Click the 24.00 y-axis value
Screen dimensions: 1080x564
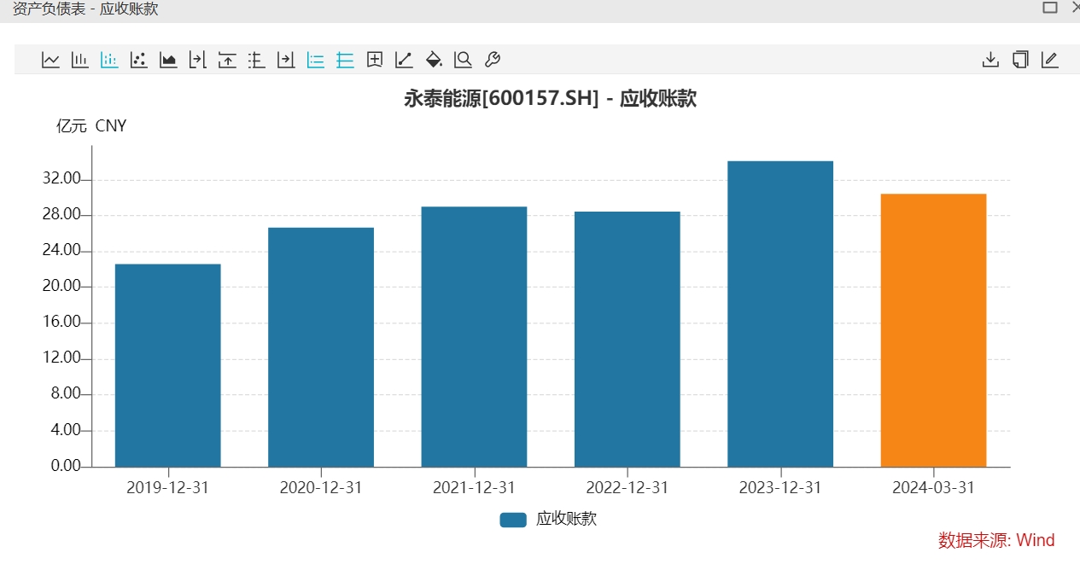click(61, 251)
